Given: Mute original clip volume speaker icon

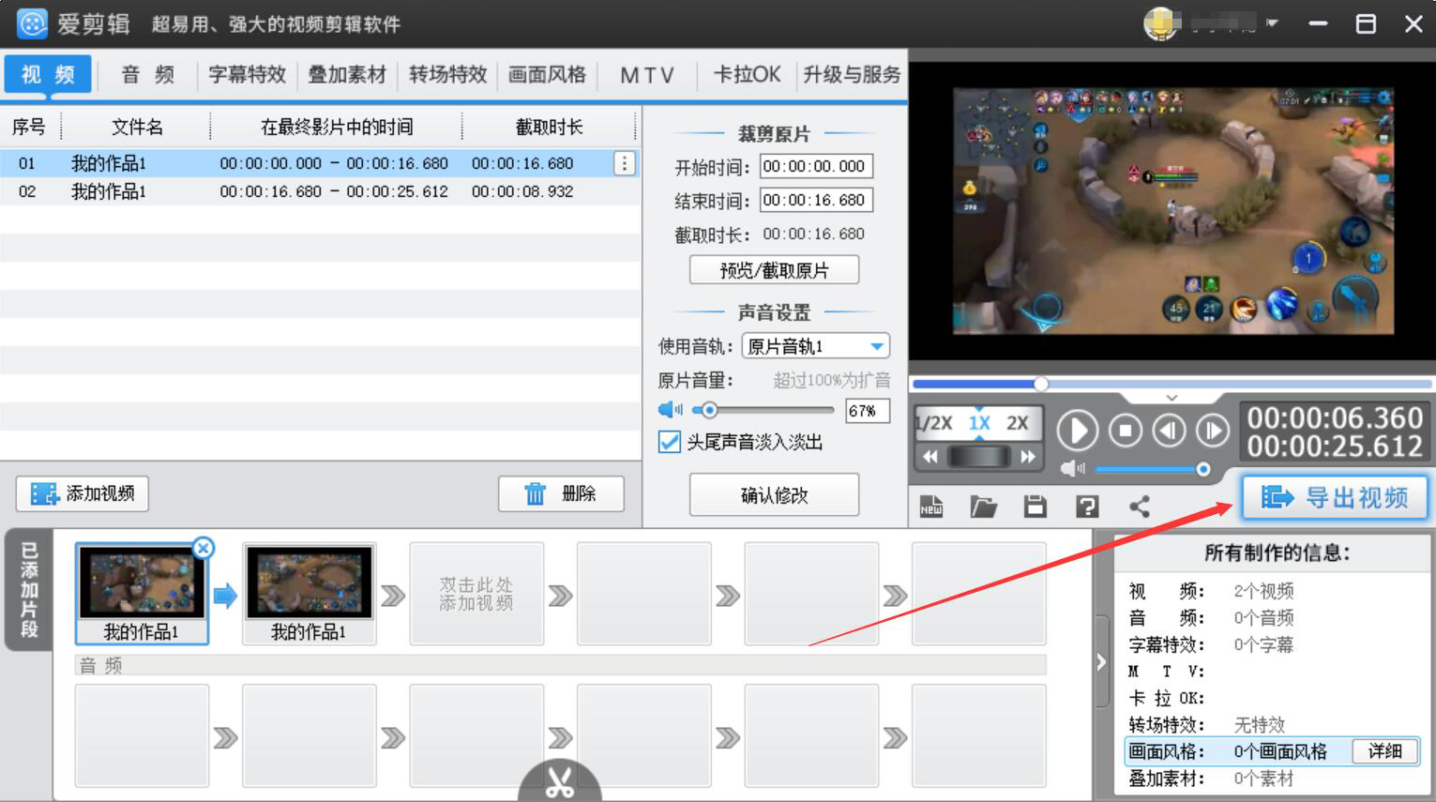Looking at the screenshot, I should [x=671, y=410].
